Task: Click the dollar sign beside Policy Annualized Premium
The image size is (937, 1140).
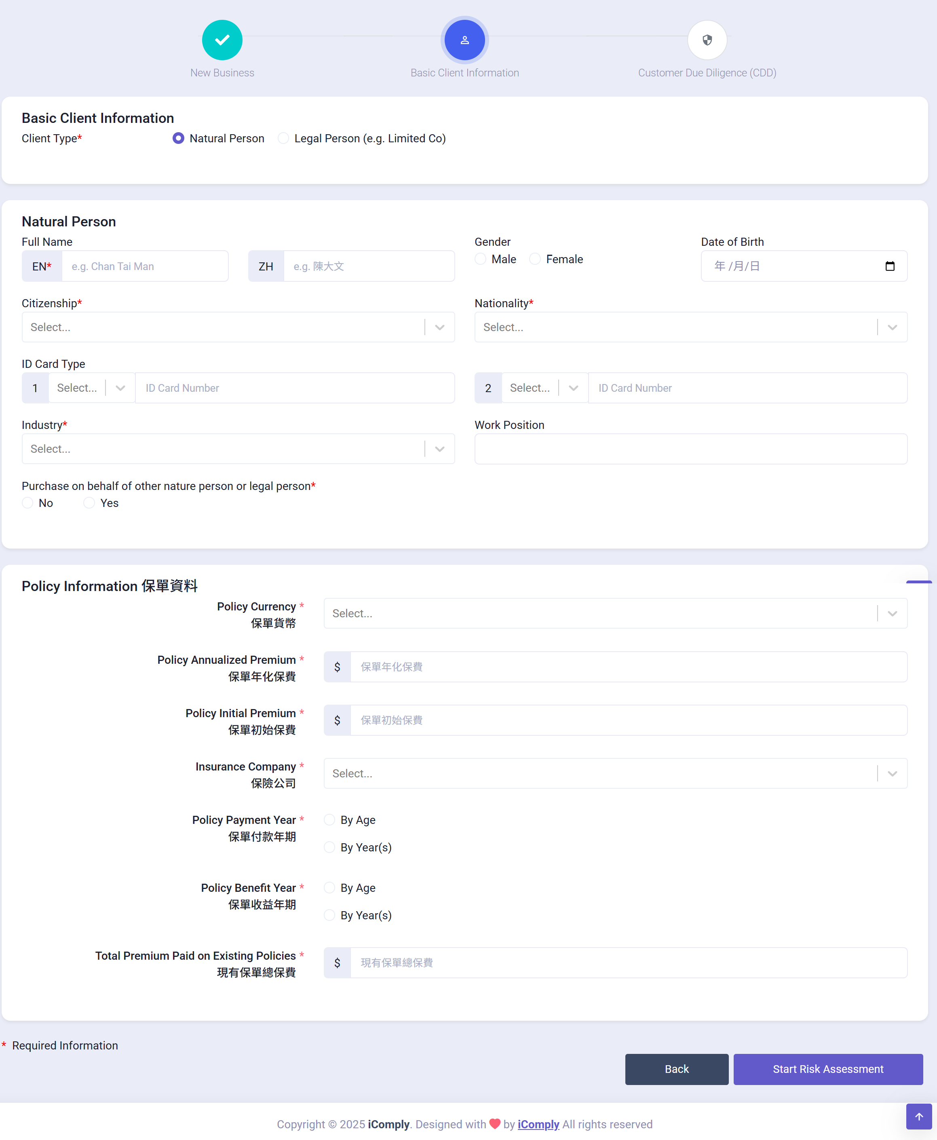Action: 338,667
